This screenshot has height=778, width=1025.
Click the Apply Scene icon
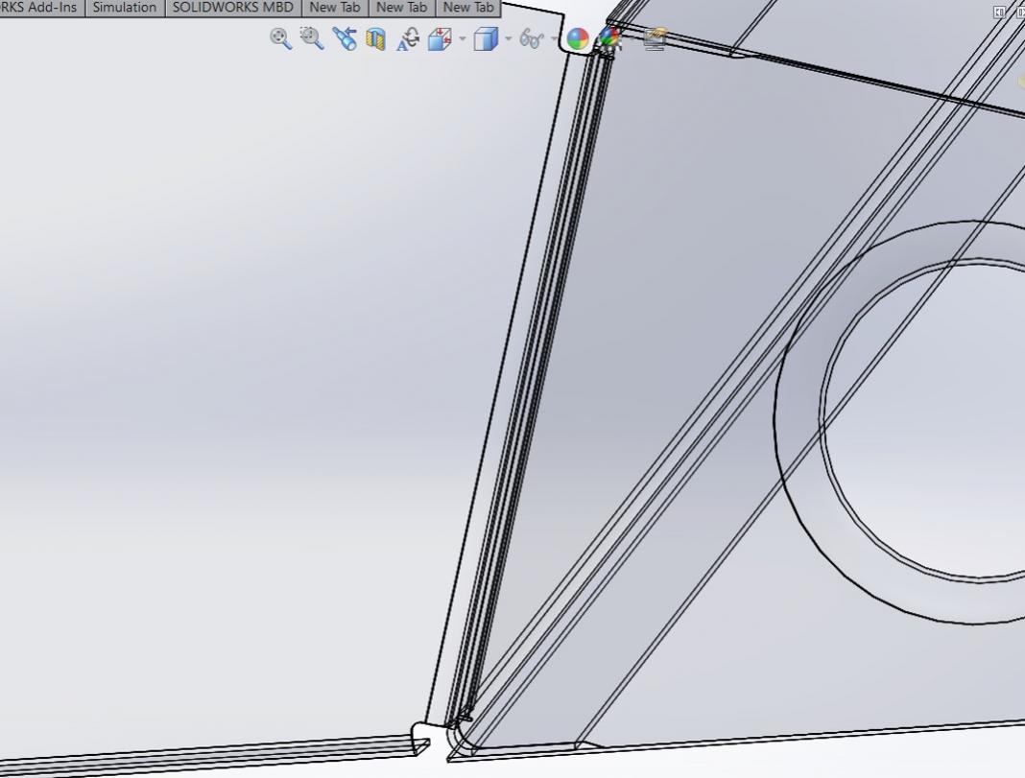[609, 38]
